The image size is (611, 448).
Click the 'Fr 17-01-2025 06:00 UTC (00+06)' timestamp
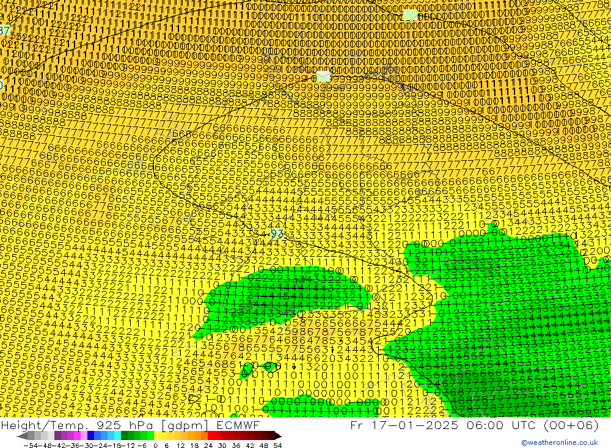click(x=474, y=425)
